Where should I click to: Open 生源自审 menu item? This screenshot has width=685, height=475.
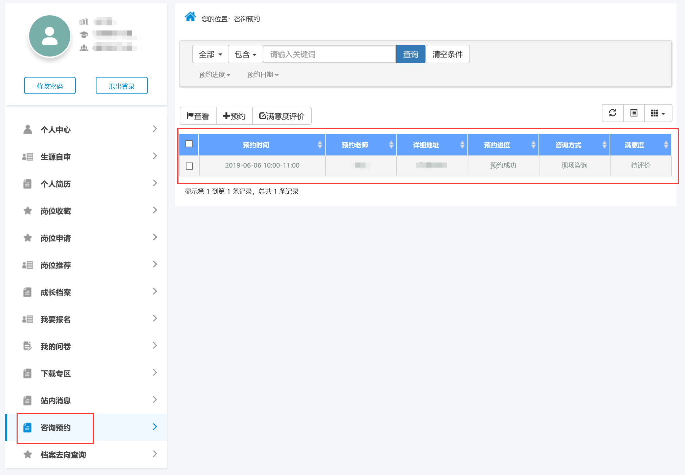pyautogui.click(x=86, y=156)
